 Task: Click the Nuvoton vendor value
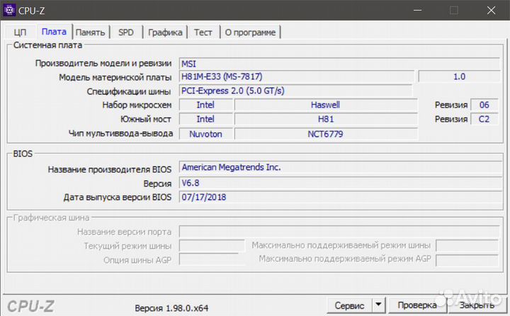click(205, 134)
